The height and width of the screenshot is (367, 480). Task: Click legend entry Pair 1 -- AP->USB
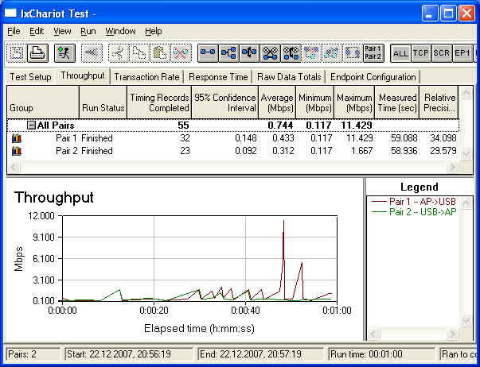point(413,202)
